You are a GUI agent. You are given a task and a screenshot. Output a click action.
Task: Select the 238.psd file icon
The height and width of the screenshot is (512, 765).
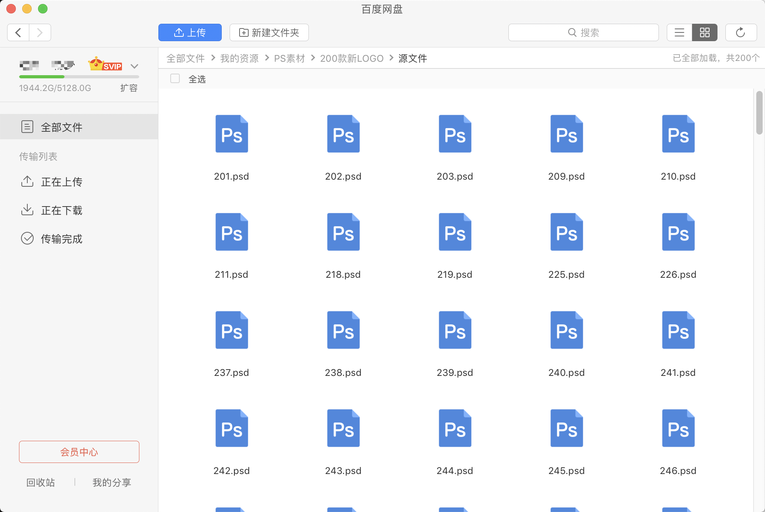(x=343, y=330)
